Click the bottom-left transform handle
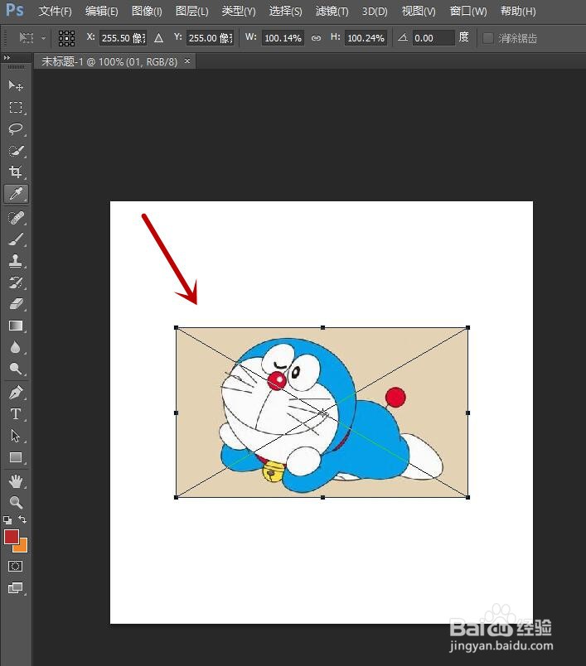 (x=176, y=497)
